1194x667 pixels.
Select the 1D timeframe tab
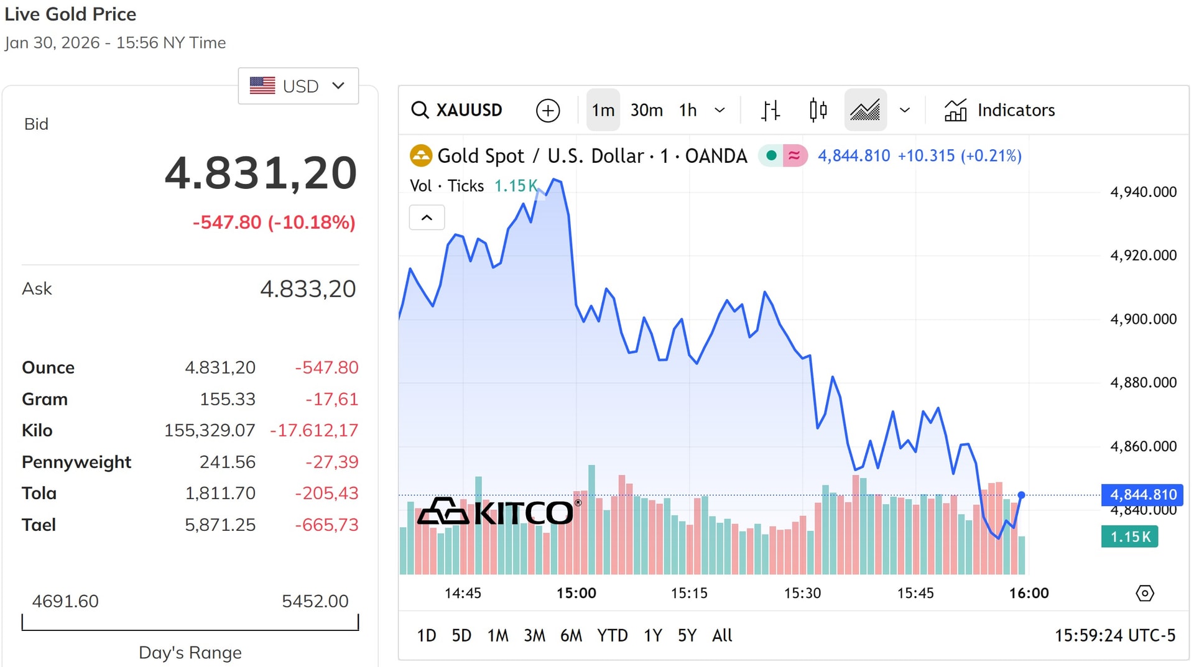[427, 635]
